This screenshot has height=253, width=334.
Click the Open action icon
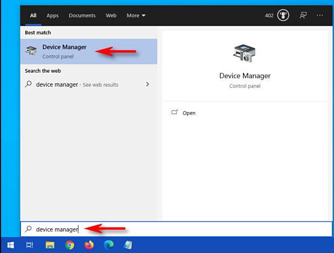click(x=175, y=112)
